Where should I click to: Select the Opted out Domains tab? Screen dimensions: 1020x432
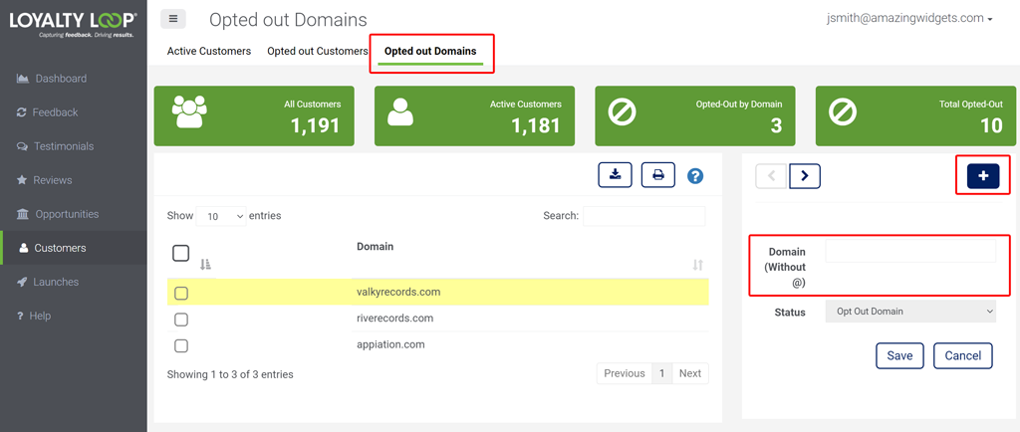click(430, 52)
